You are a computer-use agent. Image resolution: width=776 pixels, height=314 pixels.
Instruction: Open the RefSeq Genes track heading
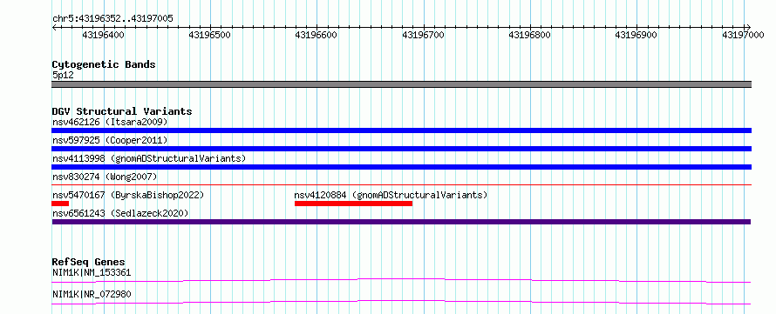point(89,262)
